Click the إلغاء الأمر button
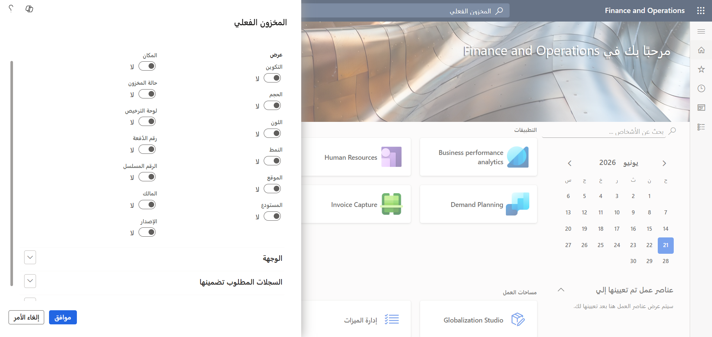 [26, 317]
